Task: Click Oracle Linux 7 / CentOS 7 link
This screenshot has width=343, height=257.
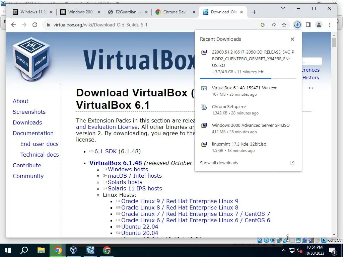Action: click(x=196, y=214)
